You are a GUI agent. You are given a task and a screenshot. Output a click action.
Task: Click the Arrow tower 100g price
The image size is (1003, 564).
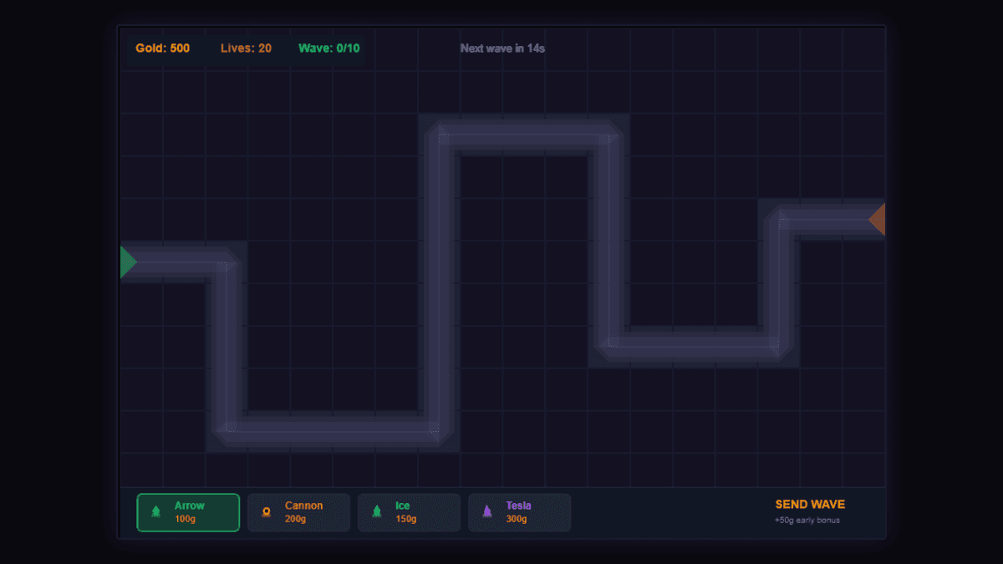point(185,519)
